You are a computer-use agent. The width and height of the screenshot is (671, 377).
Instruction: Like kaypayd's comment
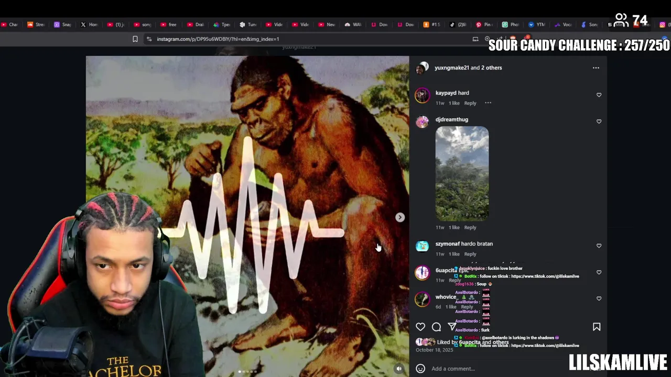tap(599, 95)
